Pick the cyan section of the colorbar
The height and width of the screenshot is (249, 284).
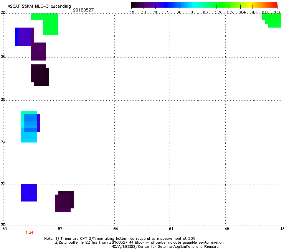[x=193, y=5]
